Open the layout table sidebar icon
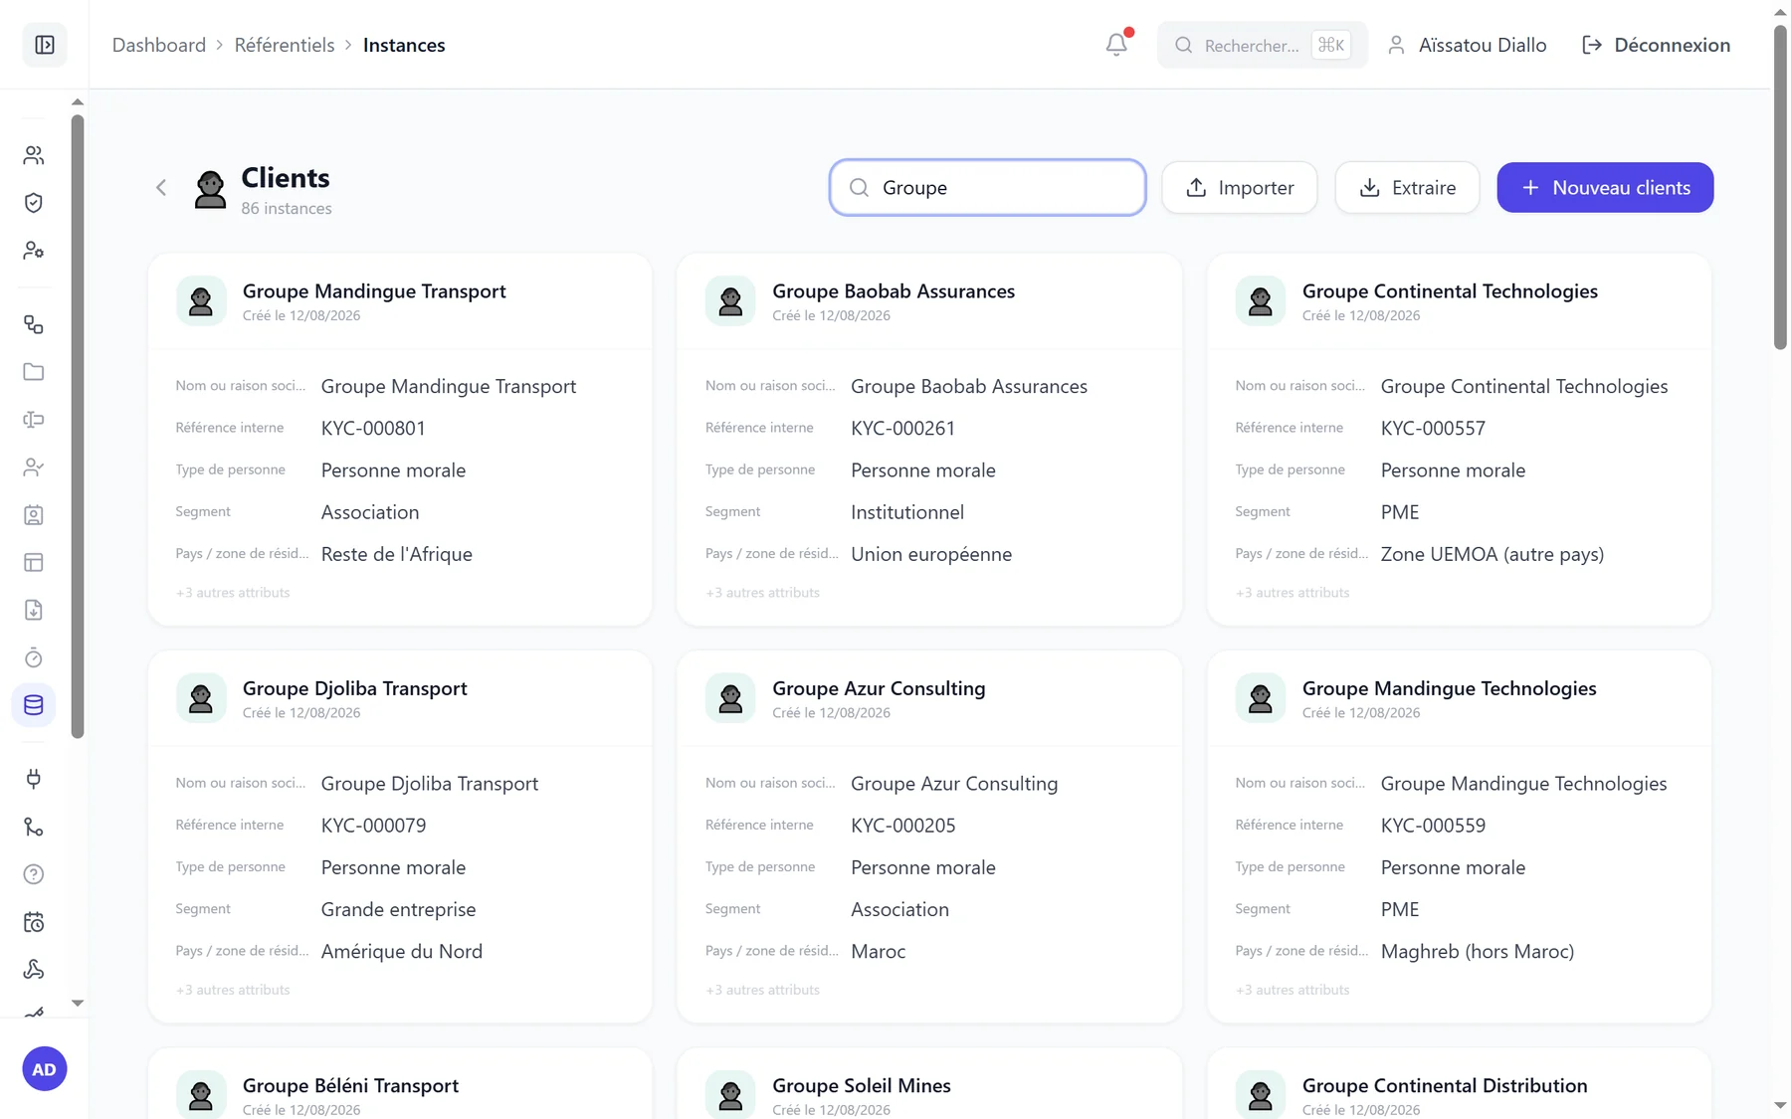1791x1119 pixels. (x=34, y=563)
